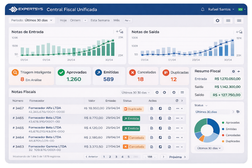Click the red Canceladas X icon
252x168 pixels.
(133, 73)
